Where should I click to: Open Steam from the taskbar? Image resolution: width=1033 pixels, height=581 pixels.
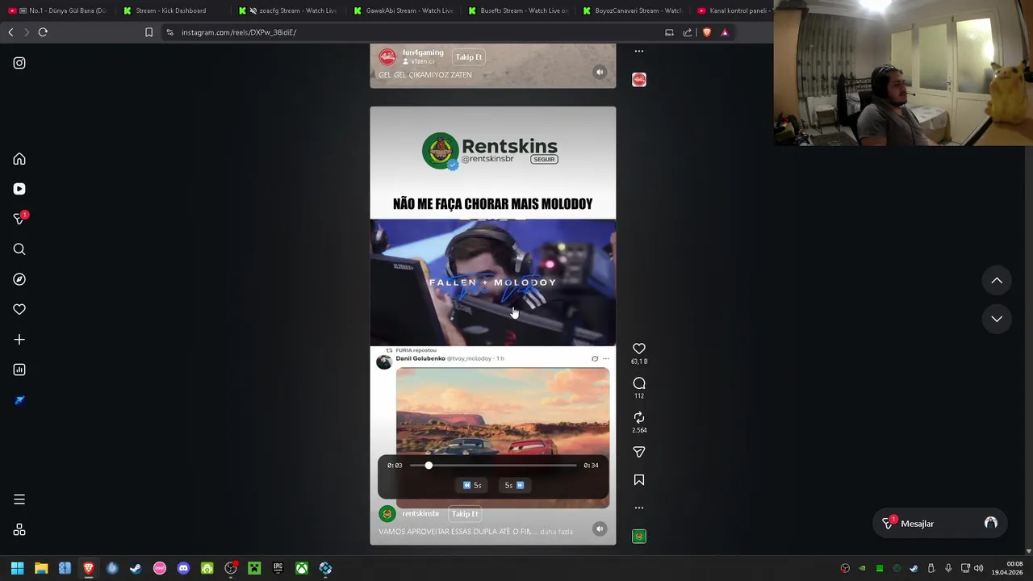[x=136, y=568]
